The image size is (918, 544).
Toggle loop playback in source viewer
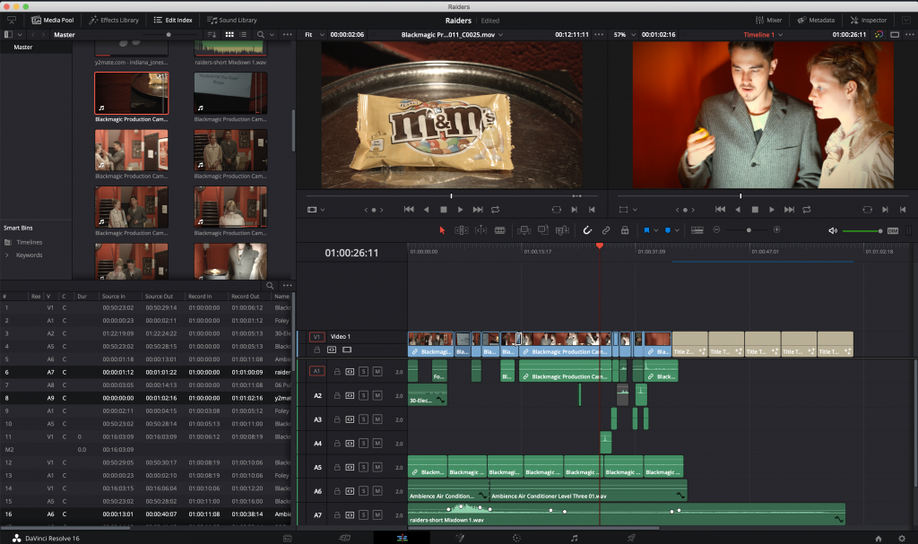(495, 210)
